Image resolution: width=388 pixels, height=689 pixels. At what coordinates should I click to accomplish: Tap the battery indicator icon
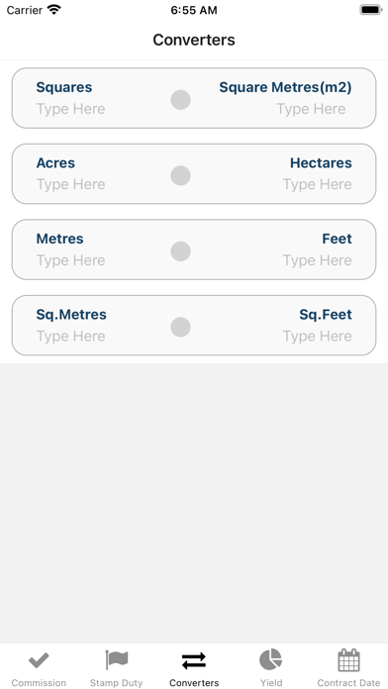tap(371, 10)
